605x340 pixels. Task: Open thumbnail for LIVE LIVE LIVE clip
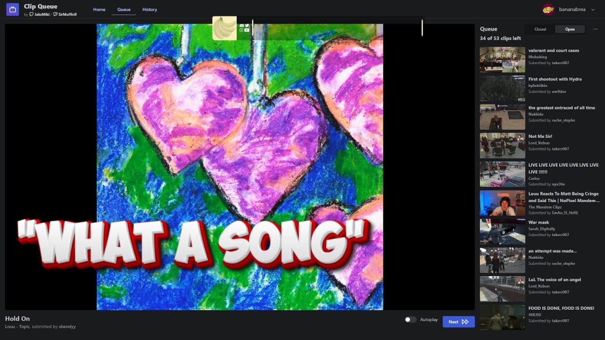click(x=502, y=174)
